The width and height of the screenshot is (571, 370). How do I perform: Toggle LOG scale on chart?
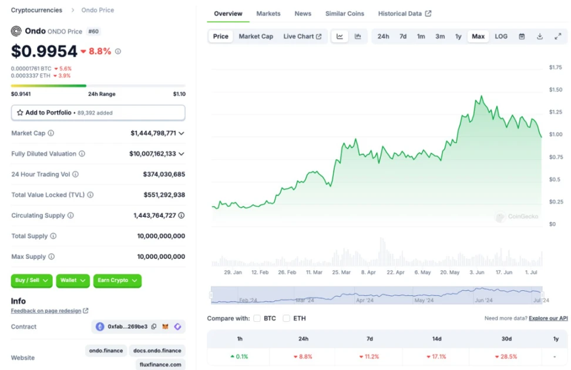[x=501, y=36]
